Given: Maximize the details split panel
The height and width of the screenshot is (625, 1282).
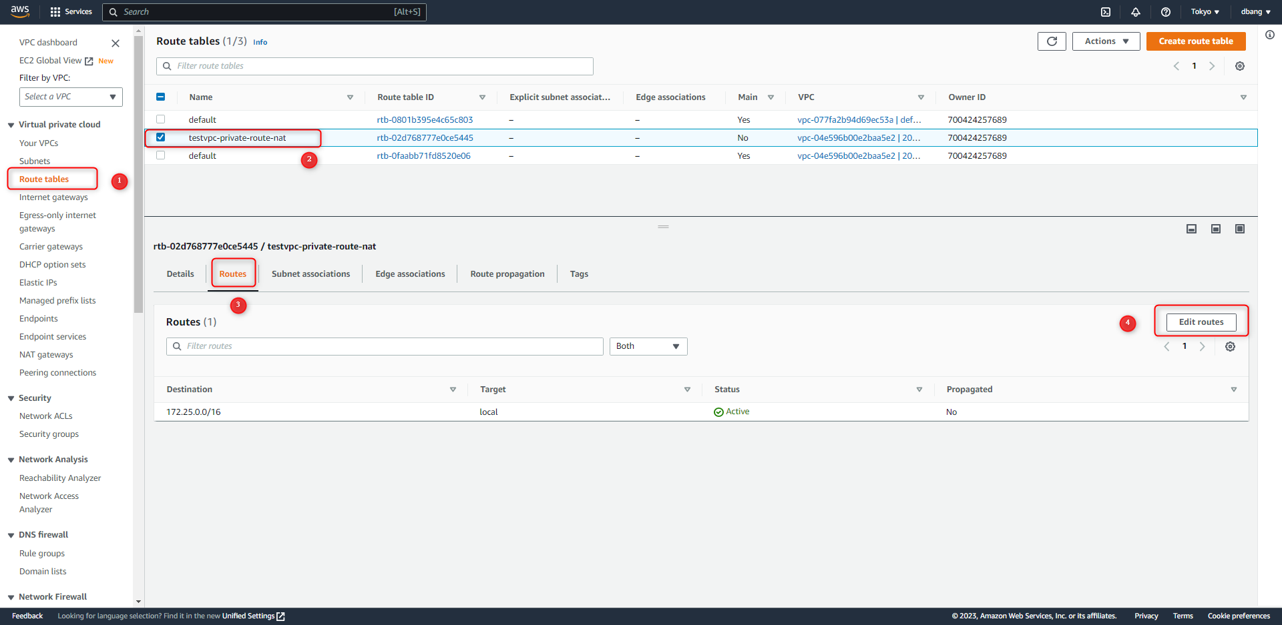Looking at the screenshot, I should 1240,229.
